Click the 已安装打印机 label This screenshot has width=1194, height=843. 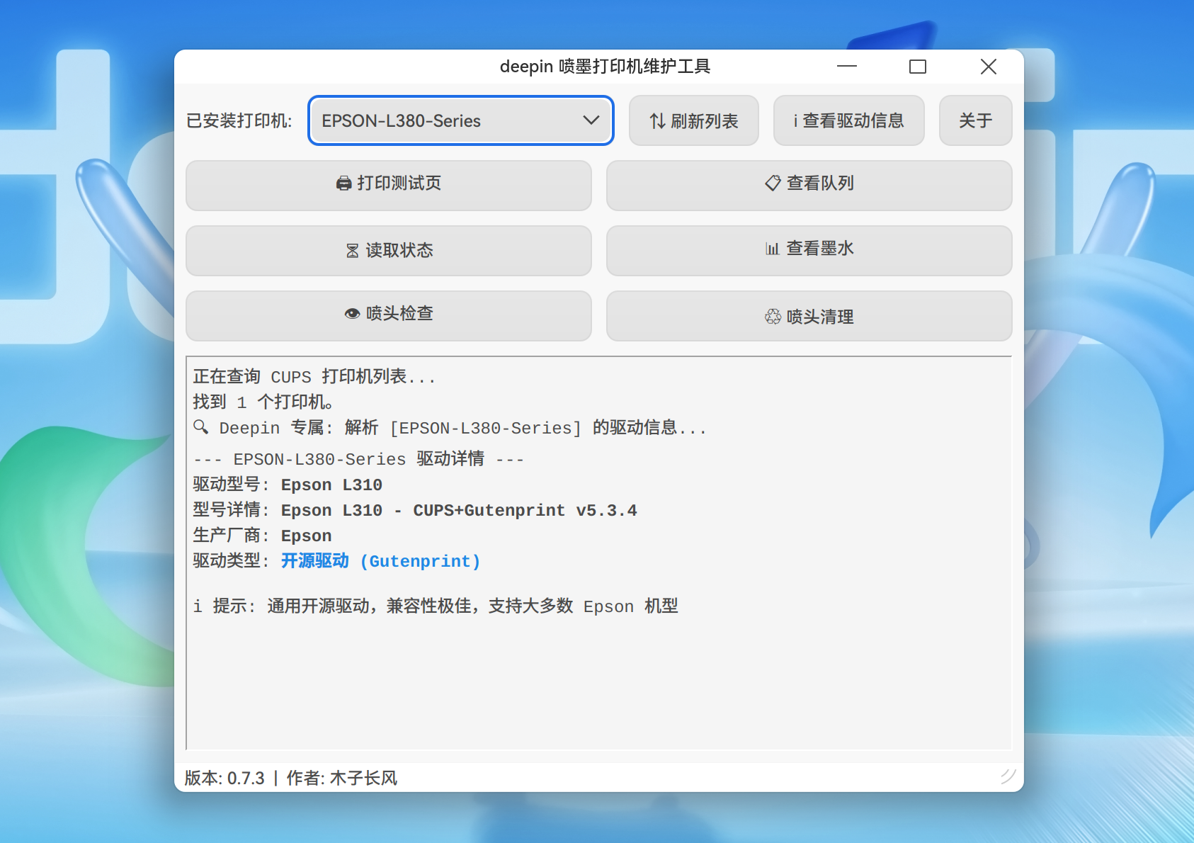[239, 121]
